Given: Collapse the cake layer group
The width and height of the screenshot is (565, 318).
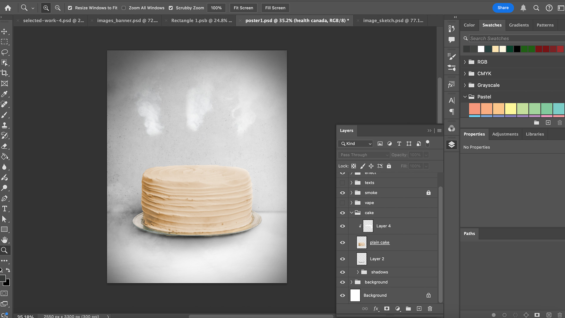Looking at the screenshot, I should coord(351,213).
